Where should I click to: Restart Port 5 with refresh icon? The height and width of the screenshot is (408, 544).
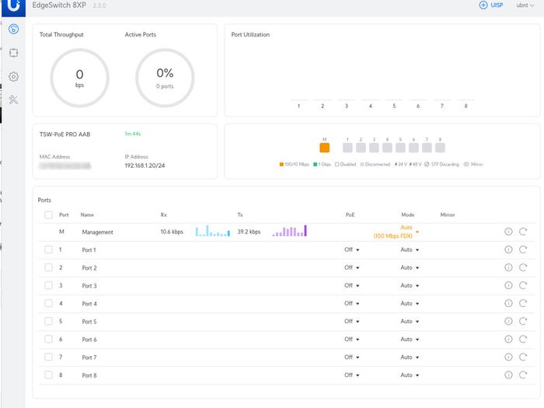tap(523, 321)
